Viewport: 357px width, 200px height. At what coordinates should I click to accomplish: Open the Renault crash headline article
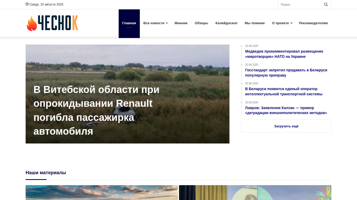coord(96,110)
